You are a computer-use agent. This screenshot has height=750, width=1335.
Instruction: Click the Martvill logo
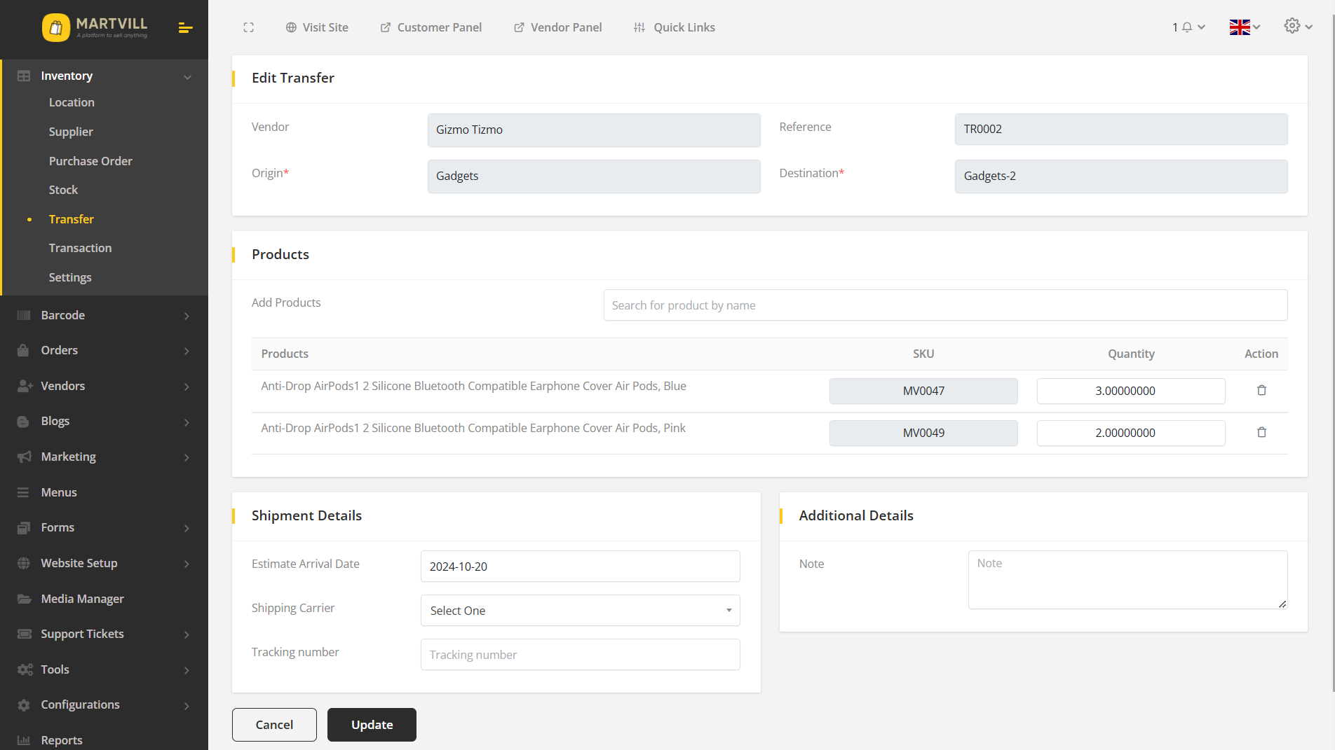pyautogui.click(x=95, y=27)
